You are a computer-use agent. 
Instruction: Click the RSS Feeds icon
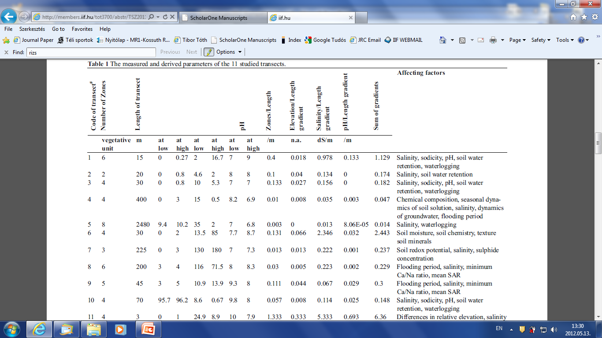coord(462,40)
